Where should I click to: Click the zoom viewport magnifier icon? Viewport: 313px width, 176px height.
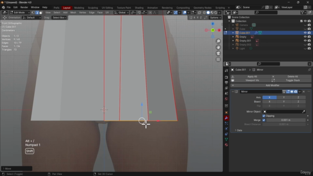(x=218, y=41)
